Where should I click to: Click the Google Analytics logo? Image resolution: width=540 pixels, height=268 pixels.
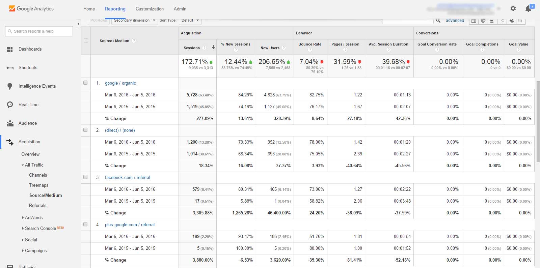pyautogui.click(x=31, y=9)
